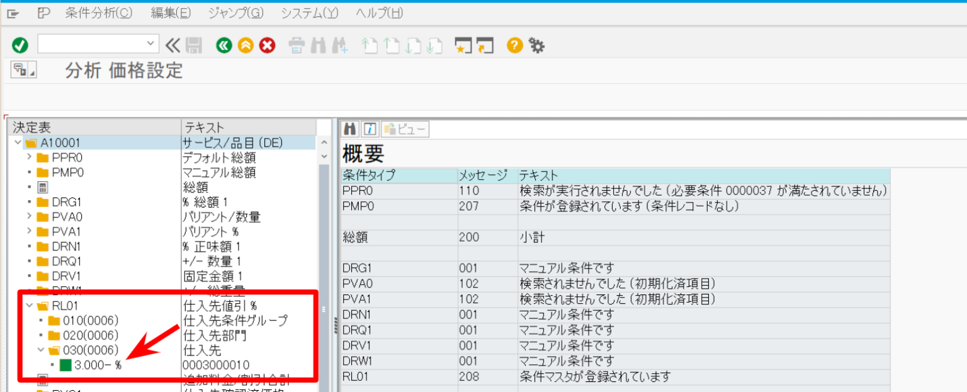Click the yellow Help question mark icon
Viewport: 967px width, 392px height.
[515, 45]
